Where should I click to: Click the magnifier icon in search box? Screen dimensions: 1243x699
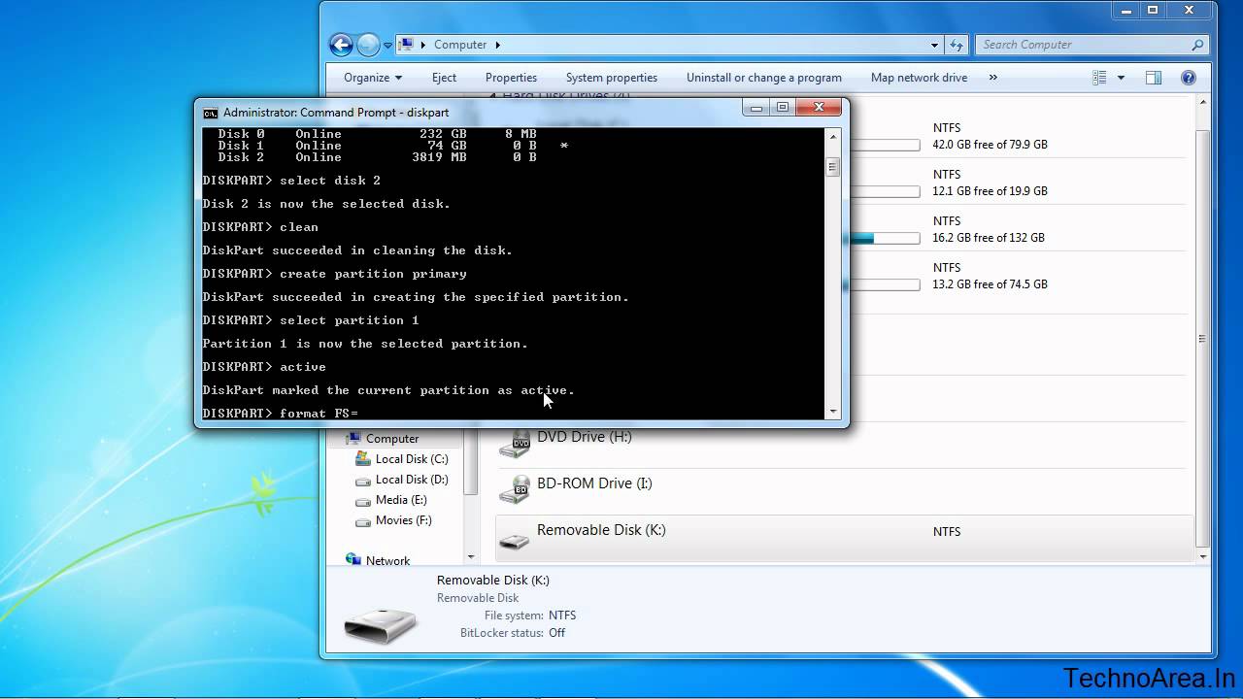[1197, 45]
